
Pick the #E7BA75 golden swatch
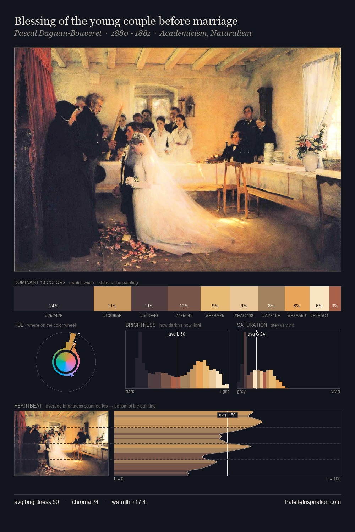tap(215, 299)
